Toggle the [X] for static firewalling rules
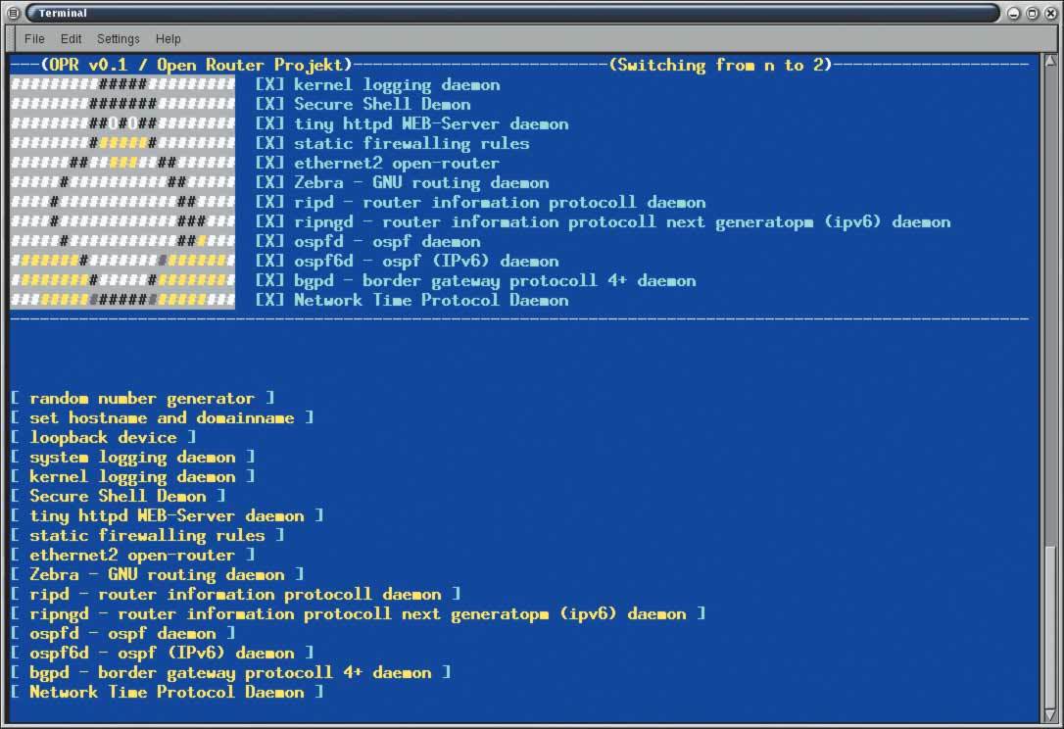1064x729 pixels. pos(269,143)
